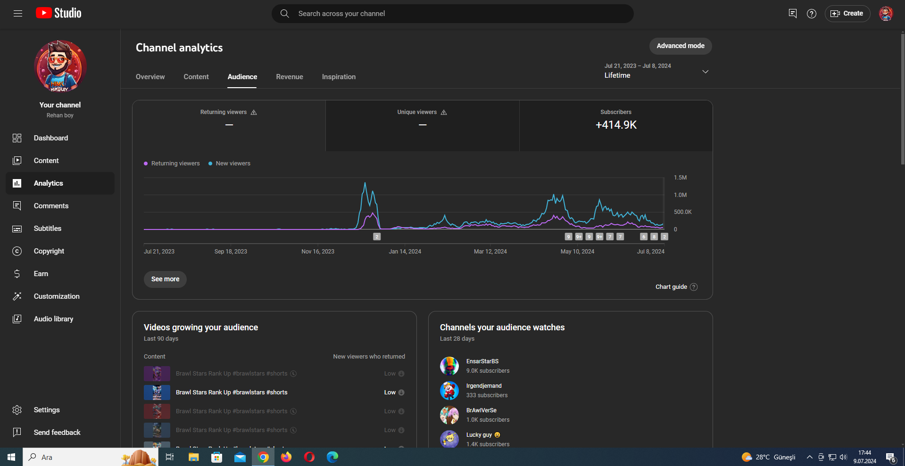Viewport: 905px width, 466px height.
Task: Click the Windows taskbar search box
Action: (91, 457)
